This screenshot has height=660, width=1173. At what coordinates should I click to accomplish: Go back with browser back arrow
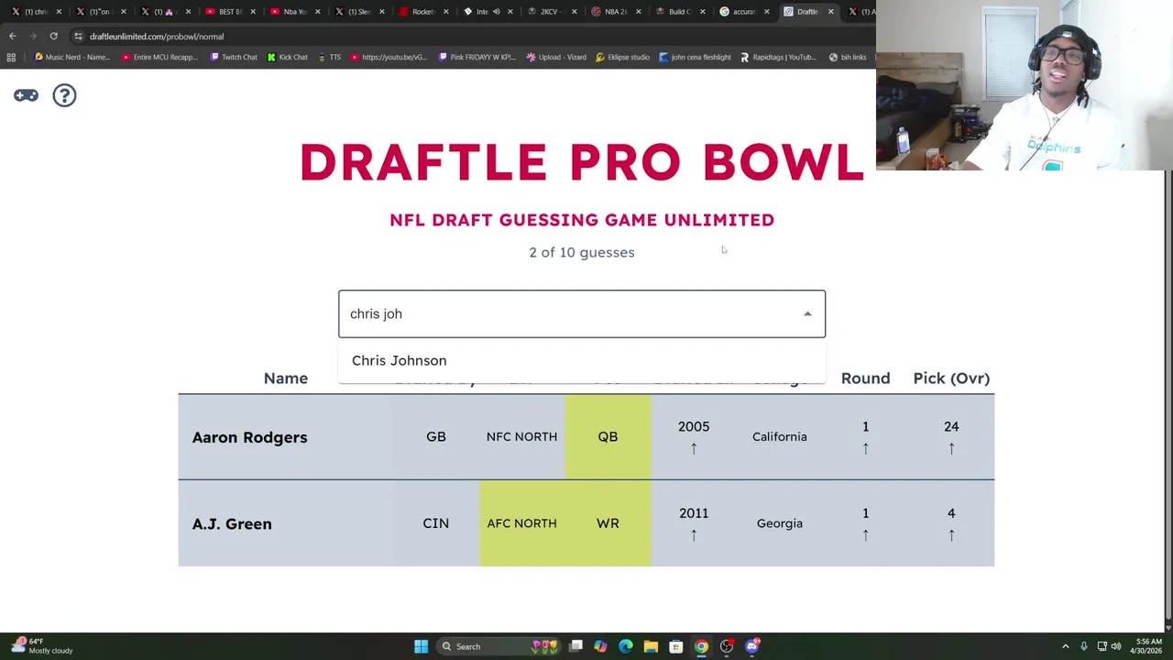[13, 36]
